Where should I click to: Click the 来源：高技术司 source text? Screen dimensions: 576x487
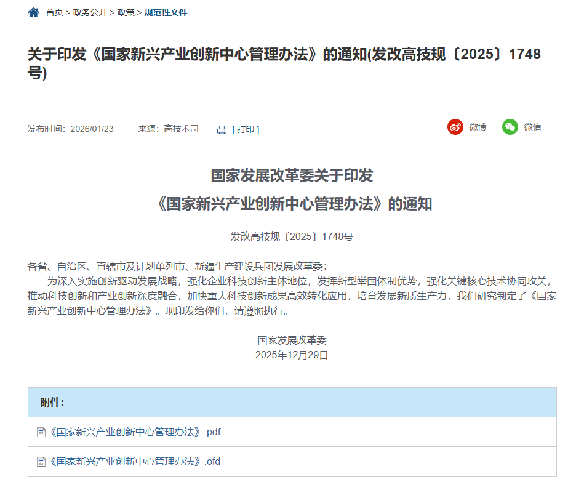tap(168, 129)
